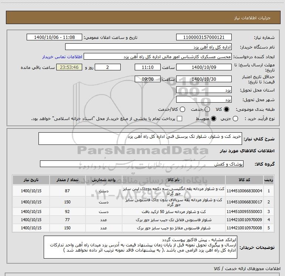Select the خدمت radio button

pos(207,109)
